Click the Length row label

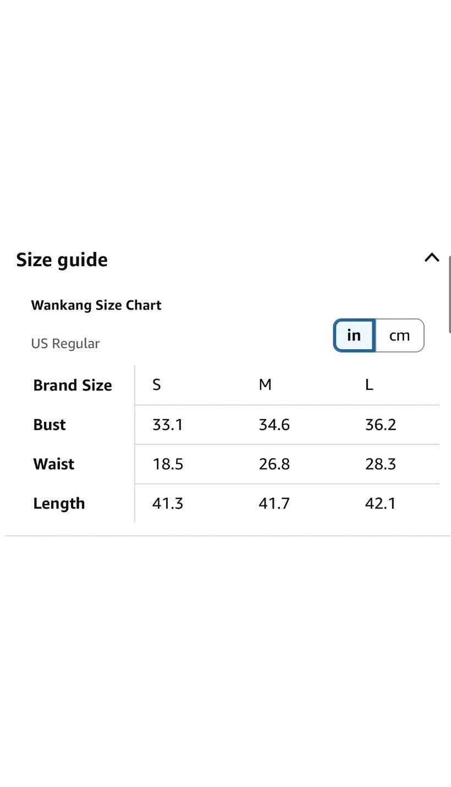click(59, 504)
